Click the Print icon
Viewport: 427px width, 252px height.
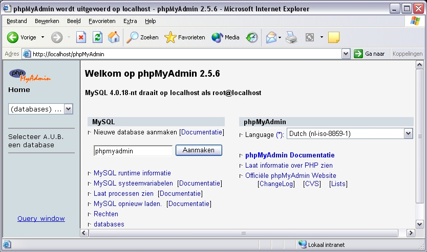(291, 37)
